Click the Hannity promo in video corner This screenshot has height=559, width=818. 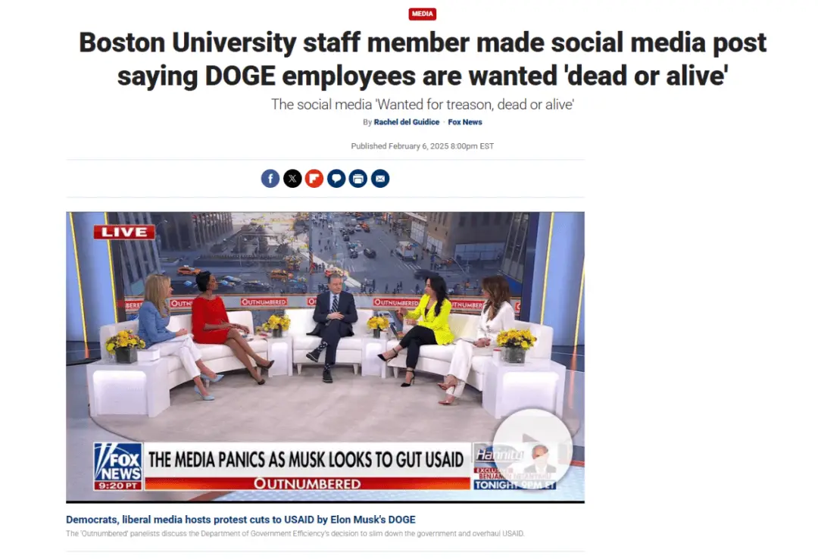coord(514,466)
